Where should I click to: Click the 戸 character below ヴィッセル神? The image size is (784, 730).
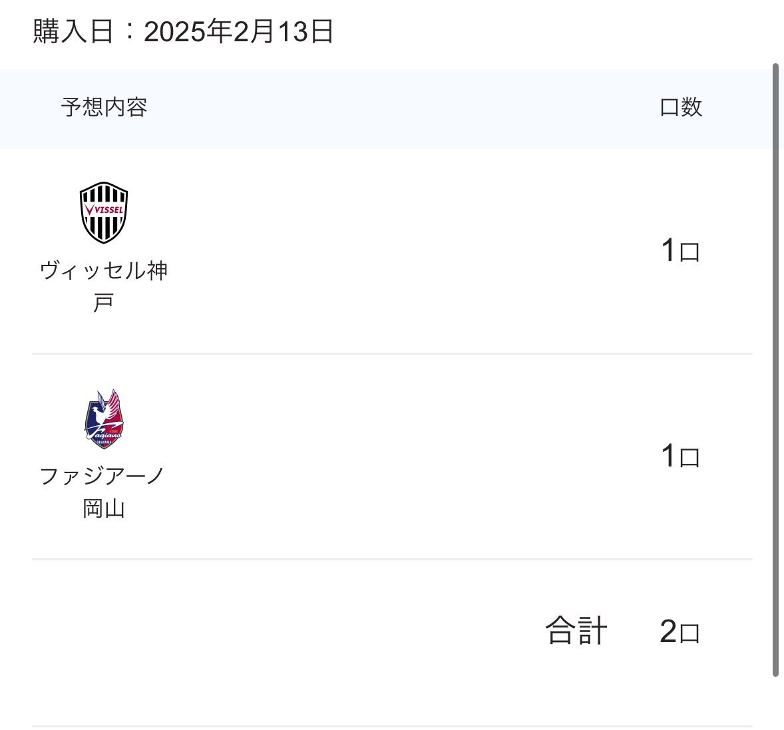coord(103,303)
